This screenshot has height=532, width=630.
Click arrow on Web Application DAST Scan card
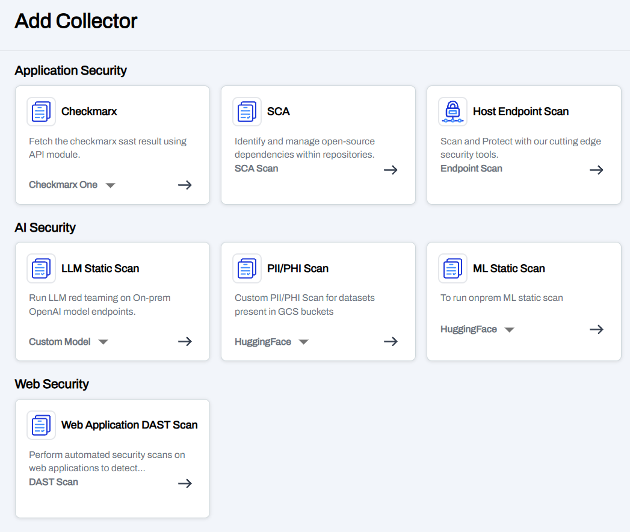coord(185,483)
